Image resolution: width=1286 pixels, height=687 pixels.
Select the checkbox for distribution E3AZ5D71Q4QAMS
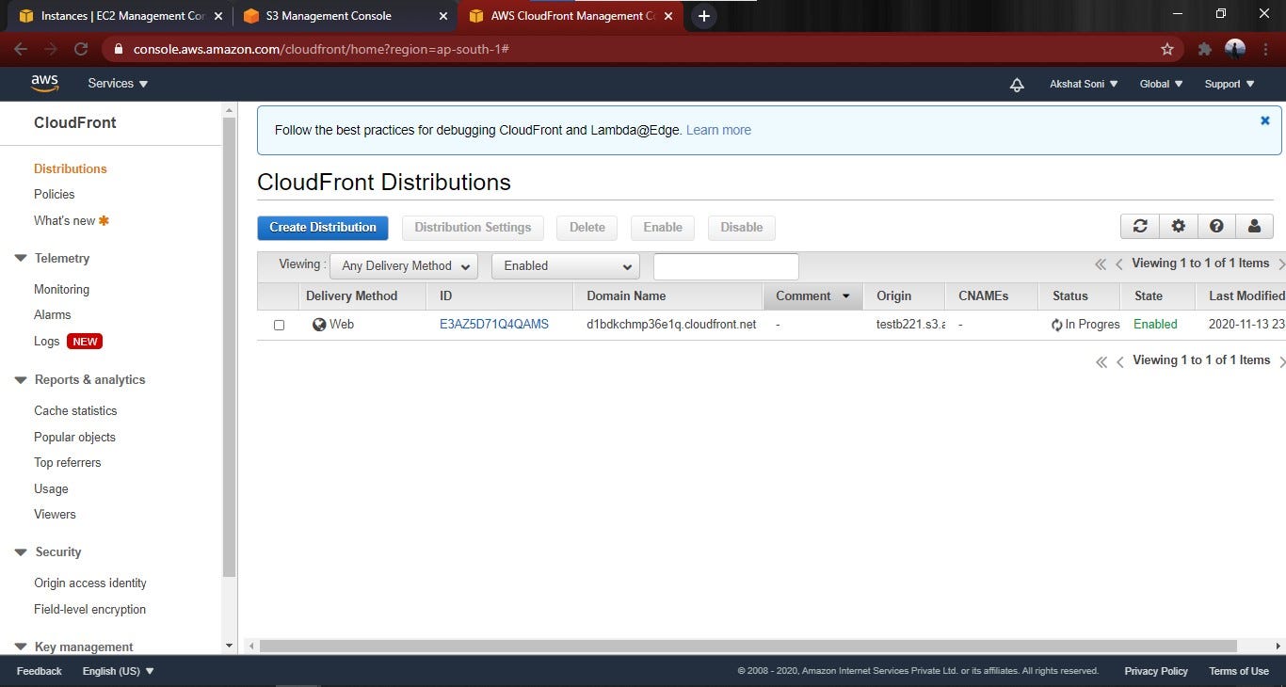279,325
